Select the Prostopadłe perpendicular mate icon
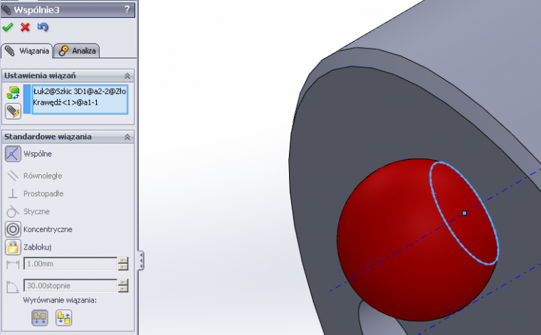 (13, 193)
